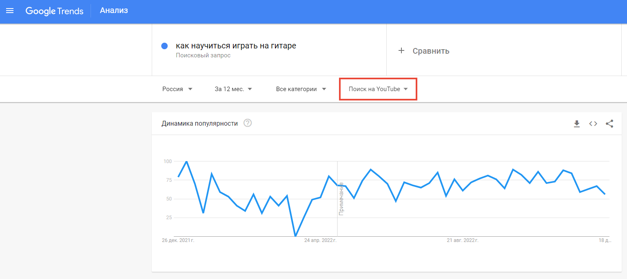Open the embed code for the chart
Image resolution: width=627 pixels, height=279 pixels.
pyautogui.click(x=593, y=123)
